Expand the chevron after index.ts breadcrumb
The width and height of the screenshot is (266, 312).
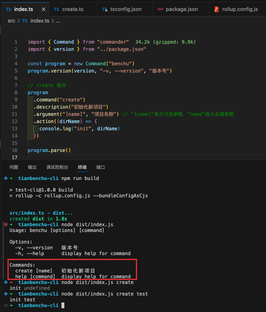(53, 21)
